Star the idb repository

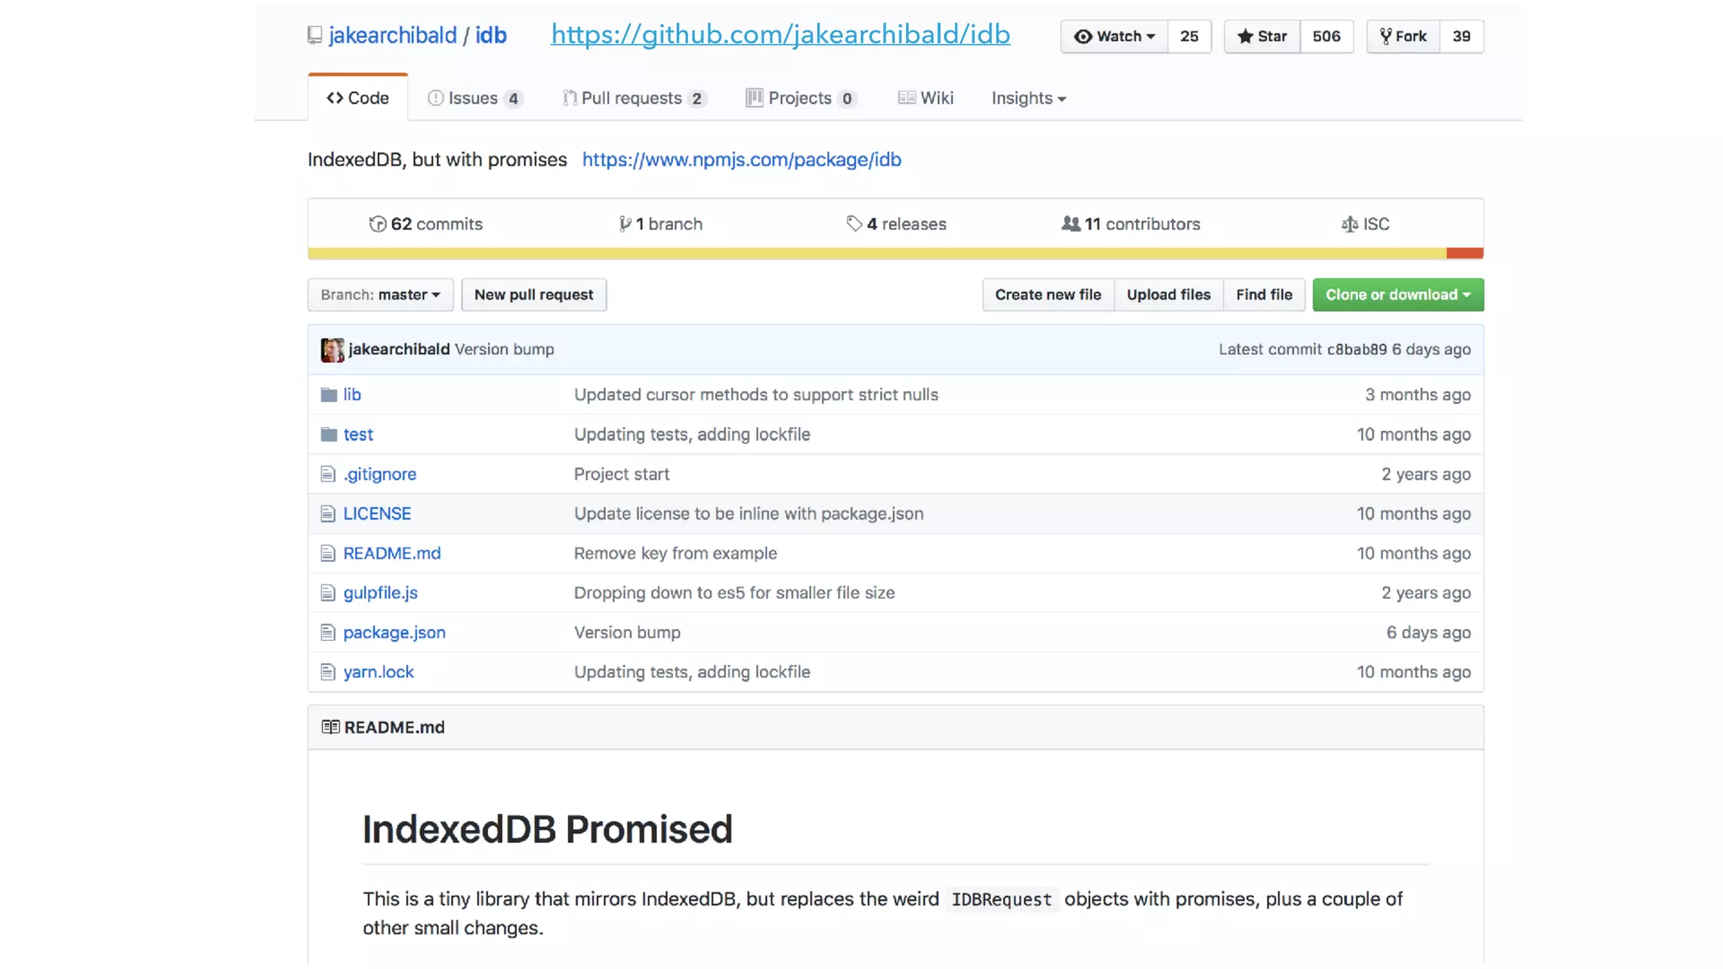pos(1262,36)
